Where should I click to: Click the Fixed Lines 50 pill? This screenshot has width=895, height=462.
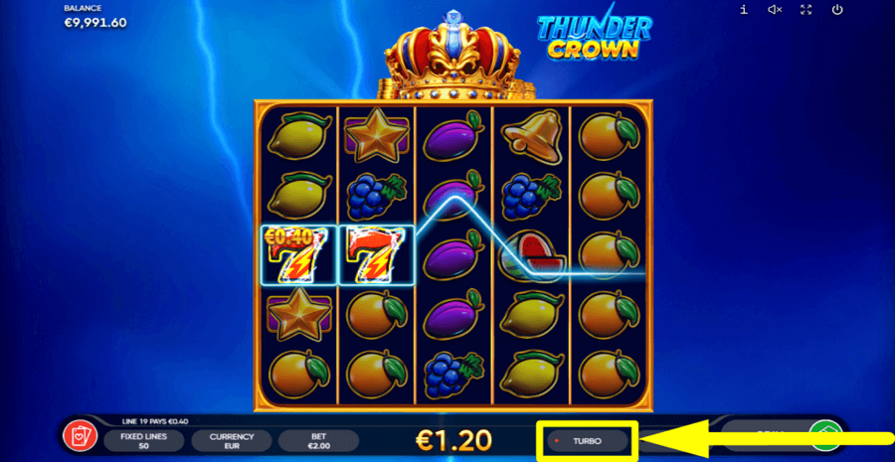pos(144,441)
